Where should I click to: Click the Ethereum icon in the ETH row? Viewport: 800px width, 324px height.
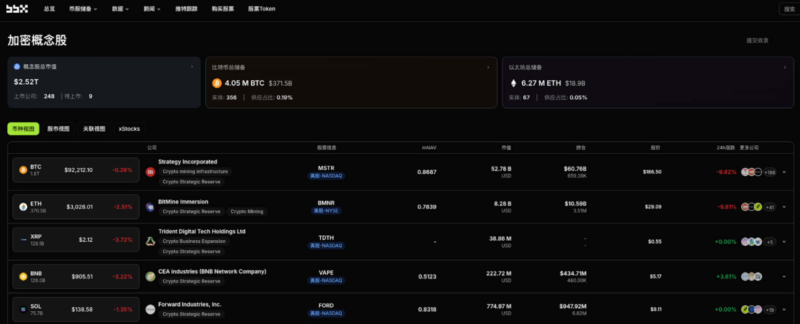click(23, 207)
